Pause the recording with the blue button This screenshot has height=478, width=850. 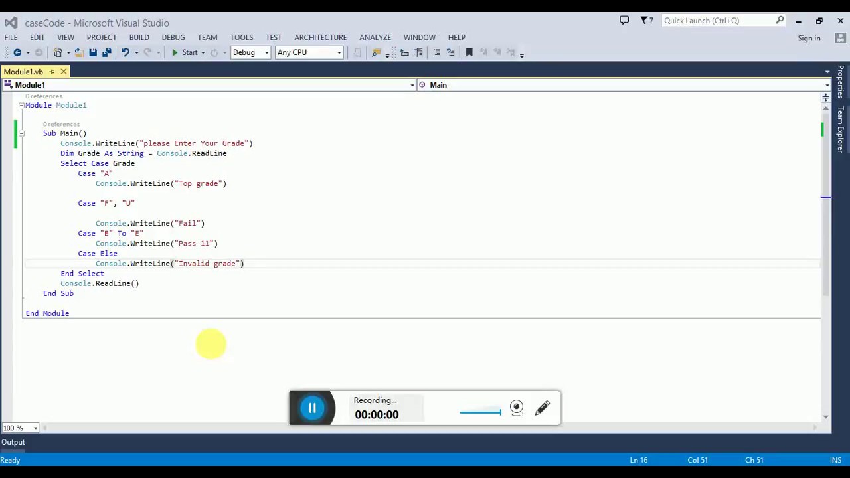pos(312,408)
